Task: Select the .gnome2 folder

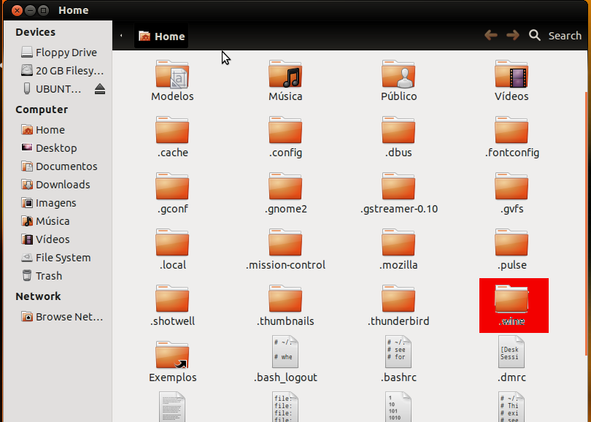Action: pyautogui.click(x=285, y=193)
